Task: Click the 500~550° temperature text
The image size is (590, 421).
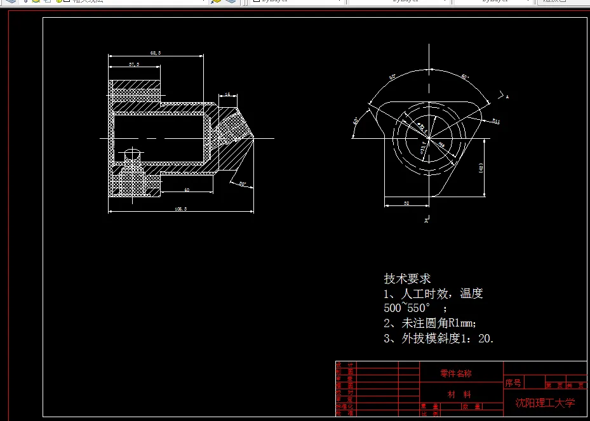Action: pyautogui.click(x=406, y=308)
